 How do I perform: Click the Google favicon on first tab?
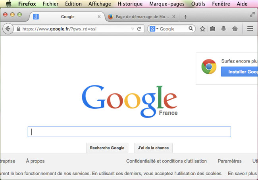tap(36, 17)
